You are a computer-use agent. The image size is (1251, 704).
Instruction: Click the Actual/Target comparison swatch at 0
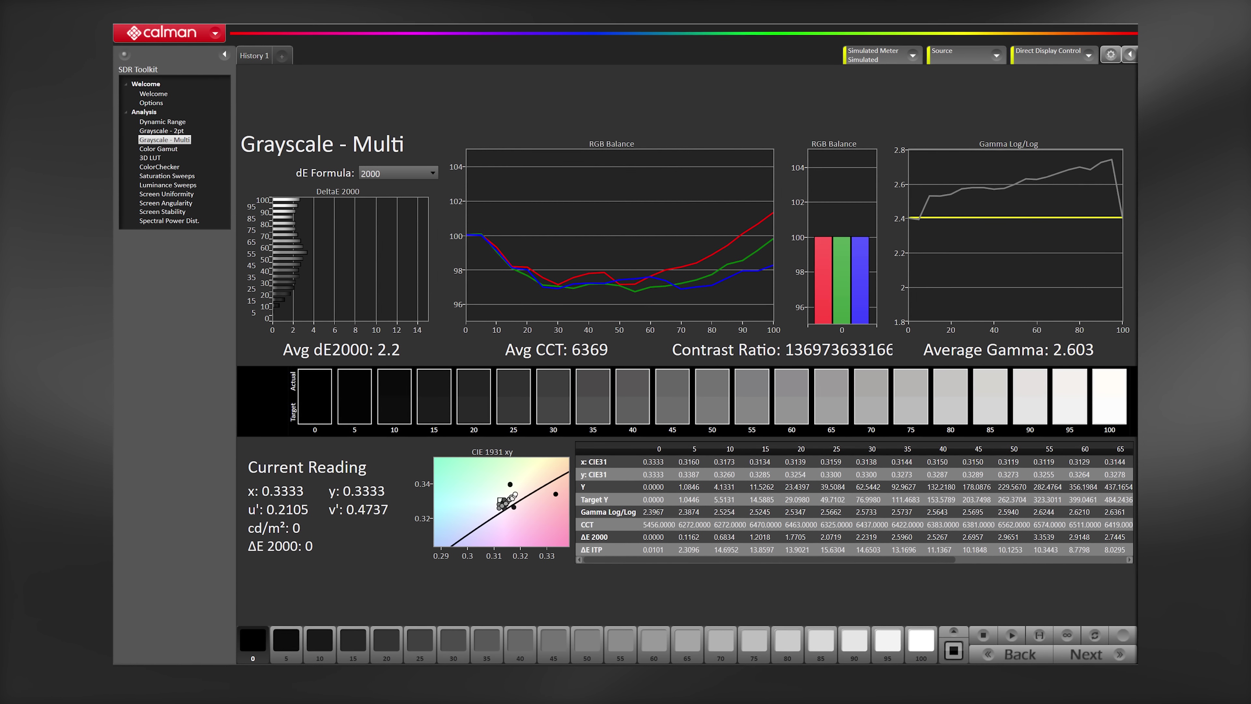[315, 396]
